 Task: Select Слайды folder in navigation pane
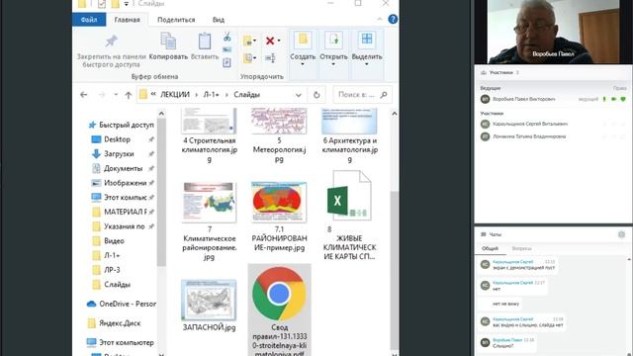point(117,285)
